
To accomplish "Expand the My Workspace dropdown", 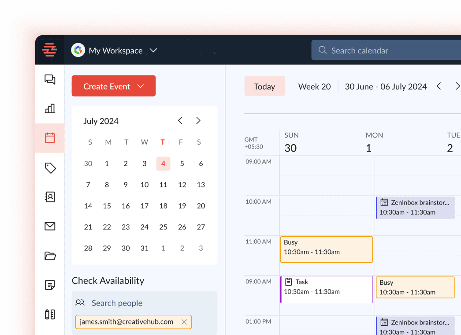I will pyautogui.click(x=153, y=50).
